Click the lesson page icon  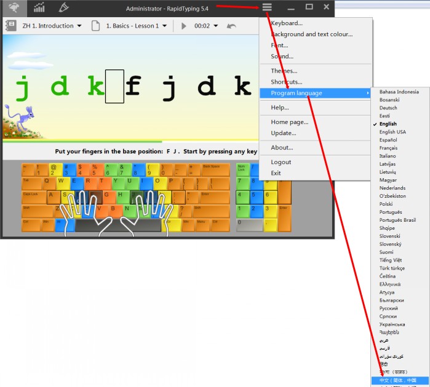95,26
